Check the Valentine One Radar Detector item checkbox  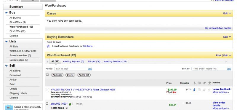[47, 90]
